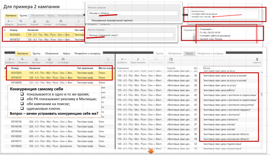Click the Мытищи (городской округ) region field
This screenshot has width=270, height=155.
(x=130, y=35)
